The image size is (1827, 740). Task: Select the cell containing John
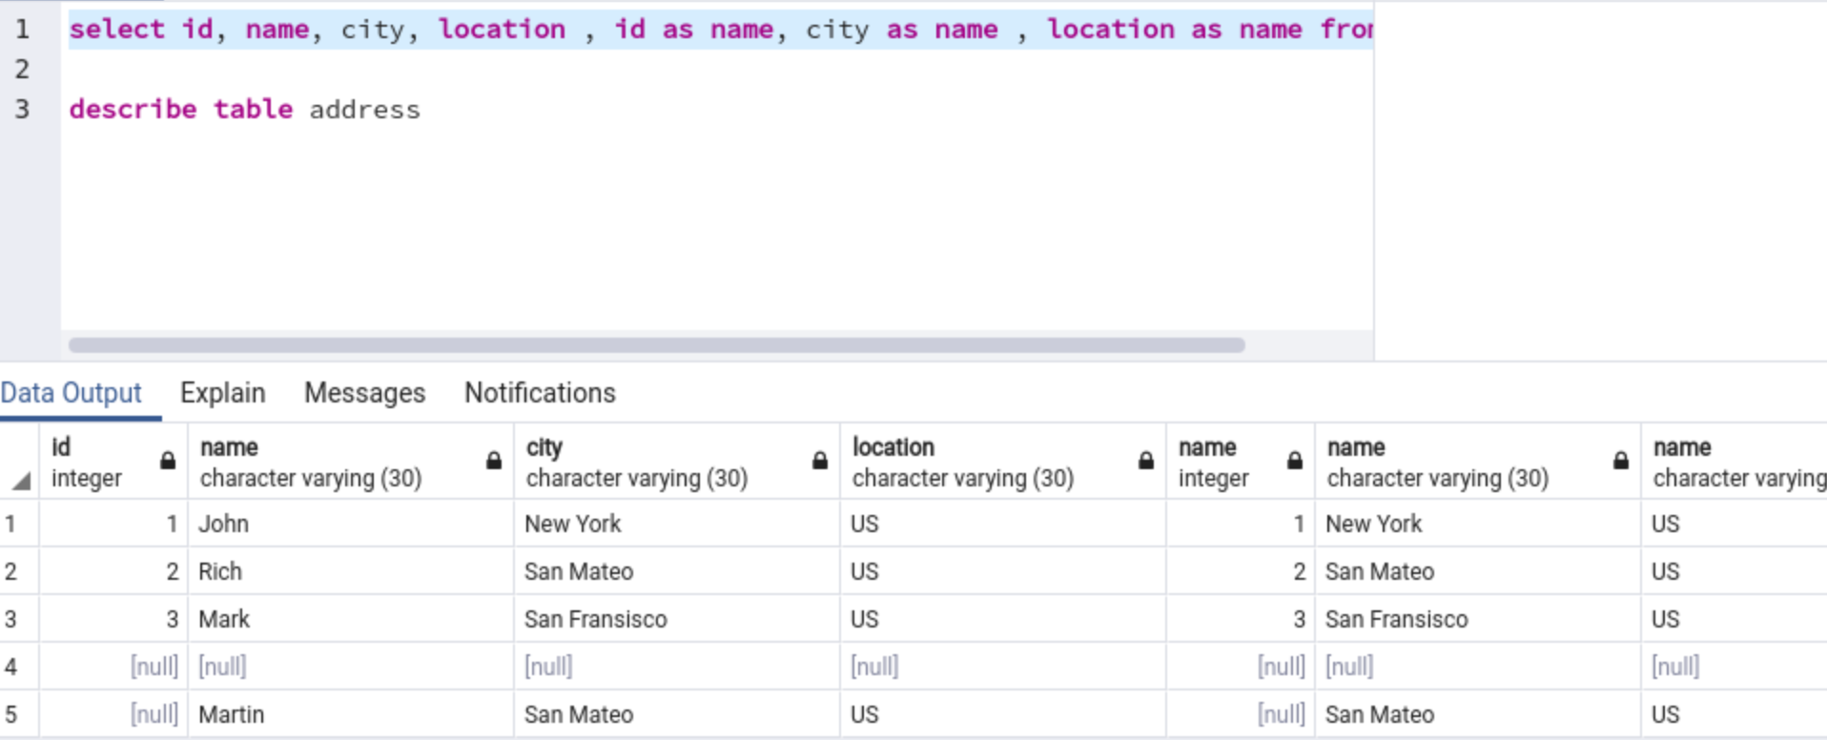pos(224,524)
